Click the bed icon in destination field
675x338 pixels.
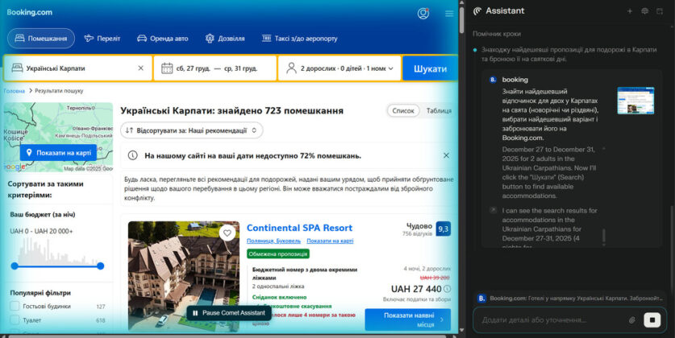(x=17, y=68)
